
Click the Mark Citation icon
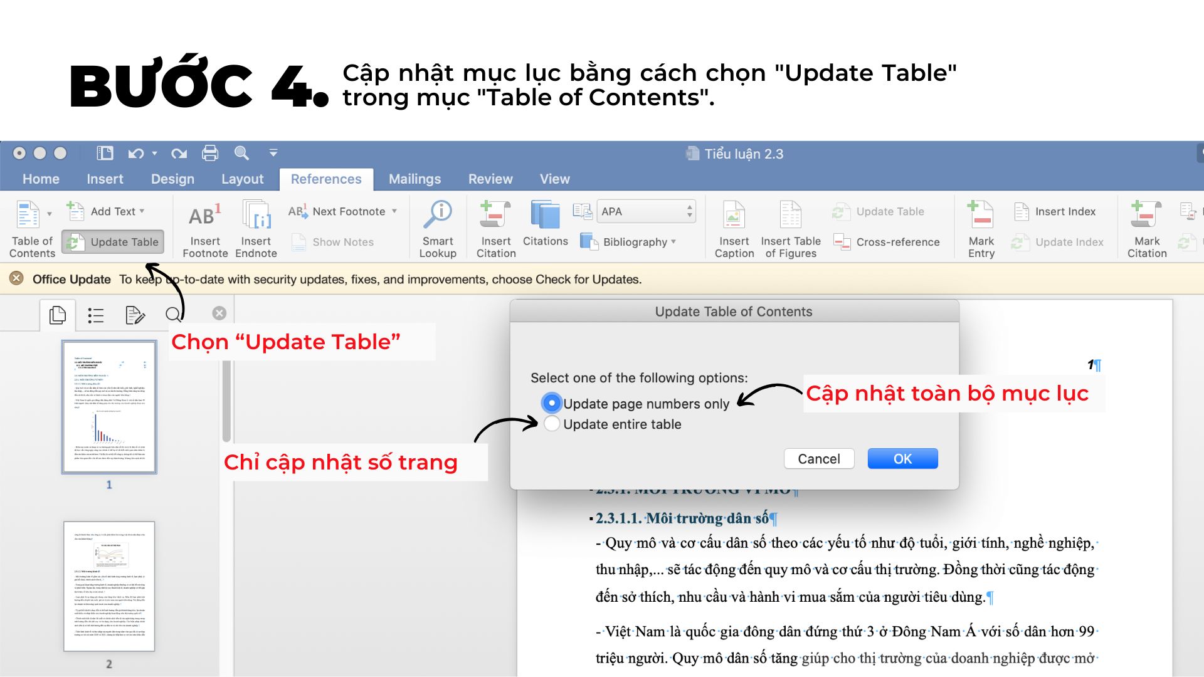[x=1146, y=214]
